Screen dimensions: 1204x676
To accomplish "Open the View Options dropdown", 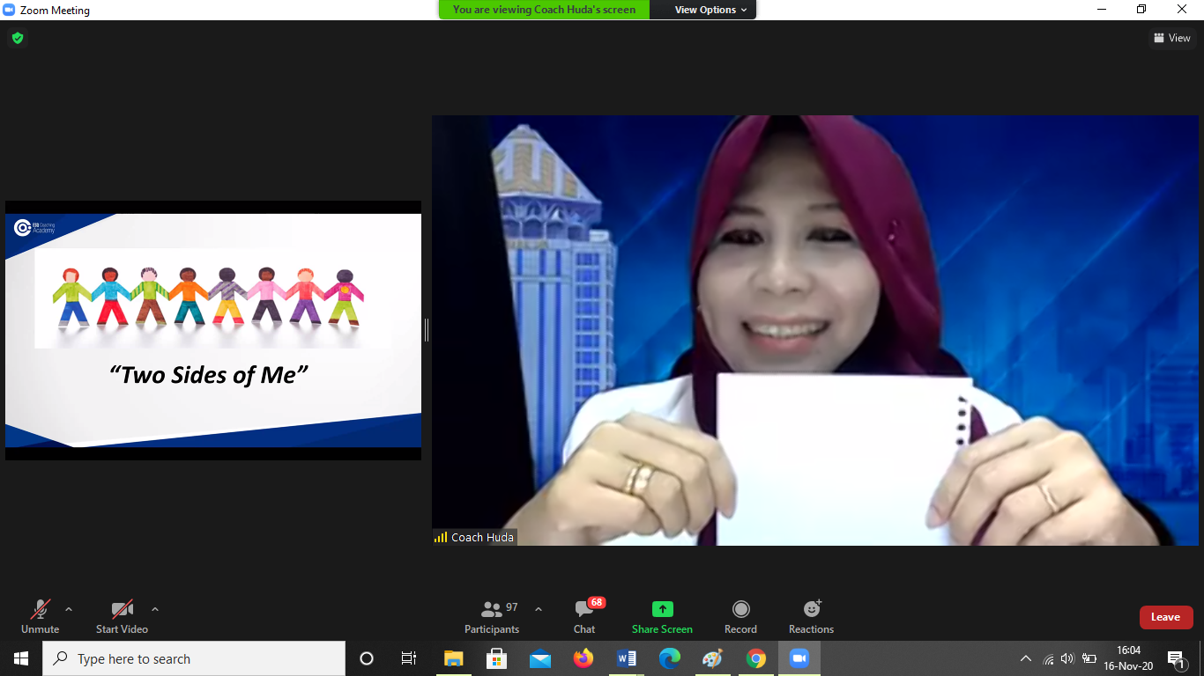I will 710,10.
